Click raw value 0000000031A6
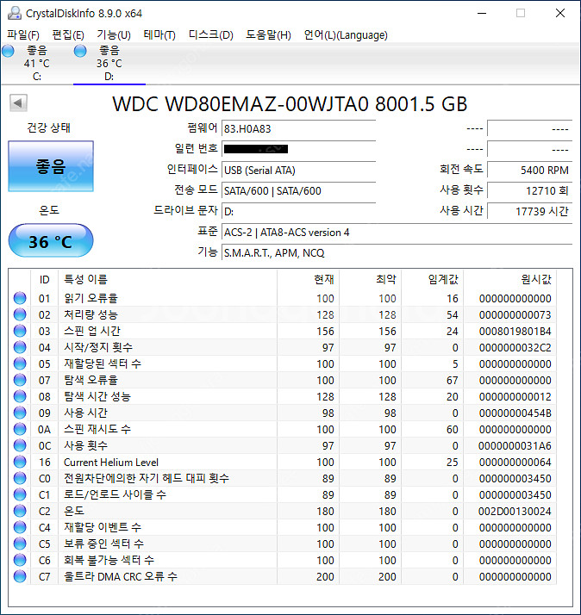581x615 pixels. 515,446
